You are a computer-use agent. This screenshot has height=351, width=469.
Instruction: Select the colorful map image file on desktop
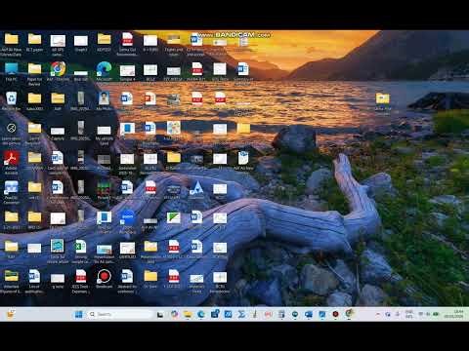click(x=174, y=131)
